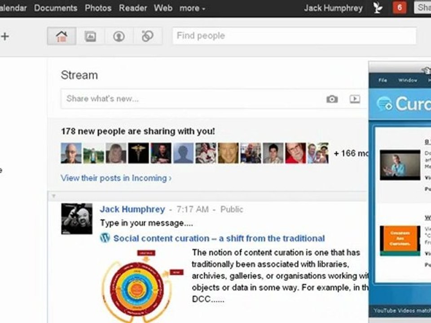Expand the more menu in top bar
The image size is (431, 323).
tap(192, 8)
